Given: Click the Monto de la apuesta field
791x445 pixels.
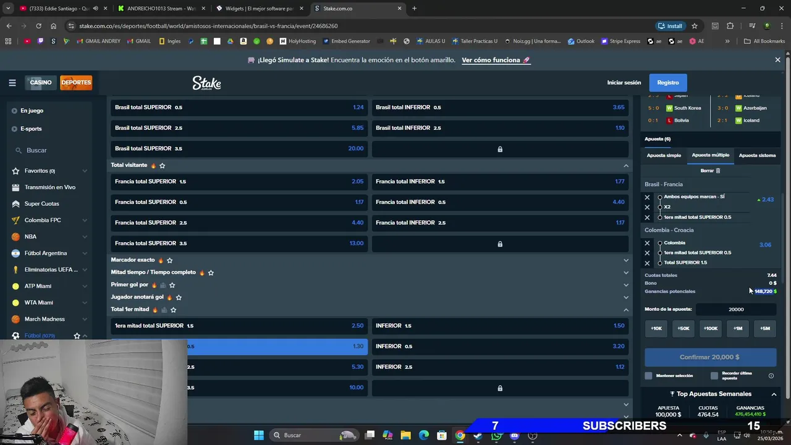Looking at the screenshot, I should coord(736,309).
